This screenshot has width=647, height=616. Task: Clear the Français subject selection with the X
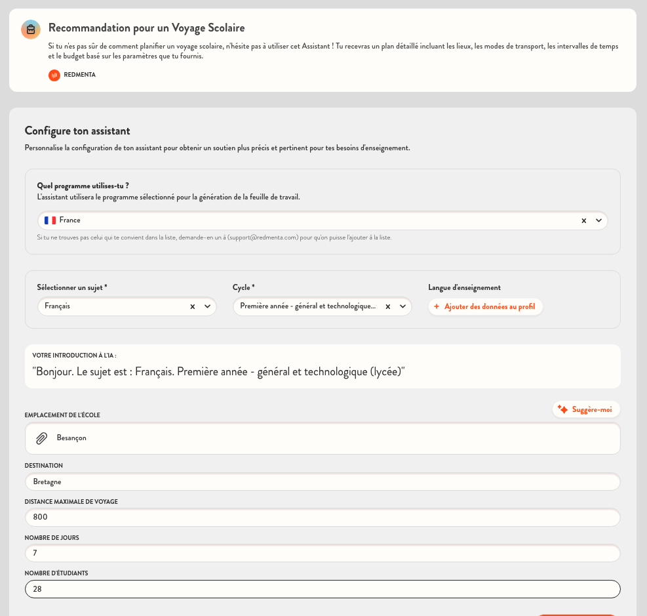[x=192, y=306]
